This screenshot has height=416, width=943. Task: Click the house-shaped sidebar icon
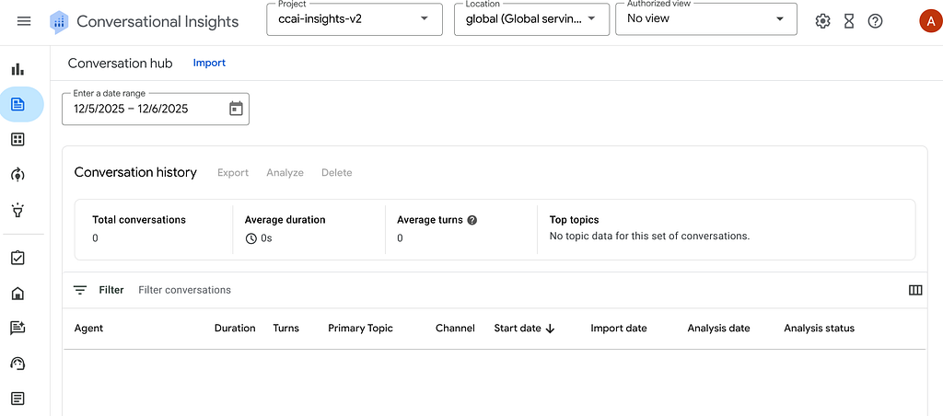pos(18,294)
